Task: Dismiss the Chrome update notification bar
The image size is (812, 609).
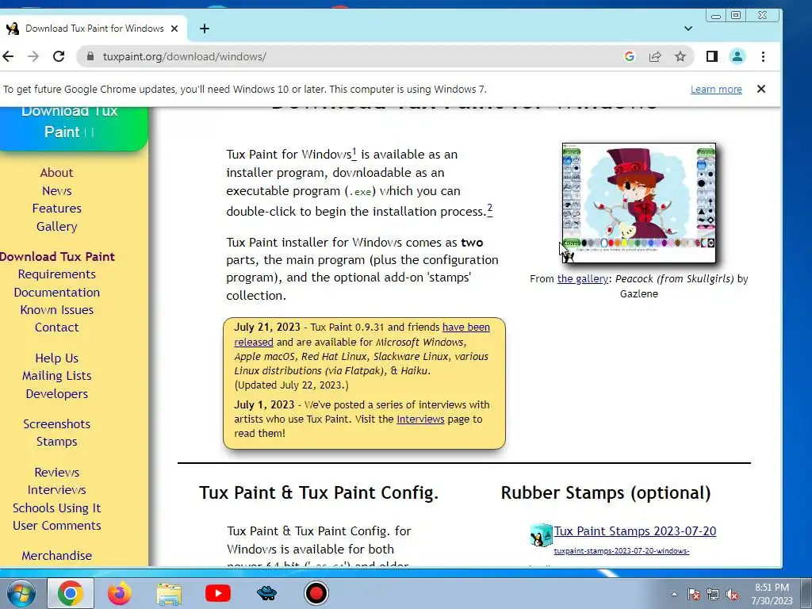Action: [761, 89]
